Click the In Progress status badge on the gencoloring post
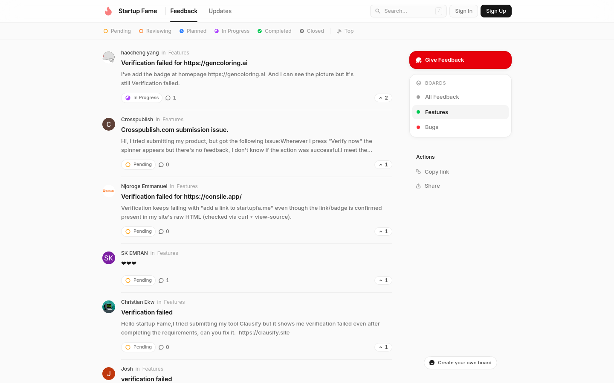Viewport: 614px width, 383px height. pyautogui.click(x=142, y=98)
